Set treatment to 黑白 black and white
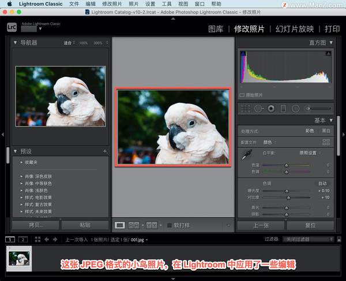The width and height of the screenshot is (346, 281). pos(326,131)
